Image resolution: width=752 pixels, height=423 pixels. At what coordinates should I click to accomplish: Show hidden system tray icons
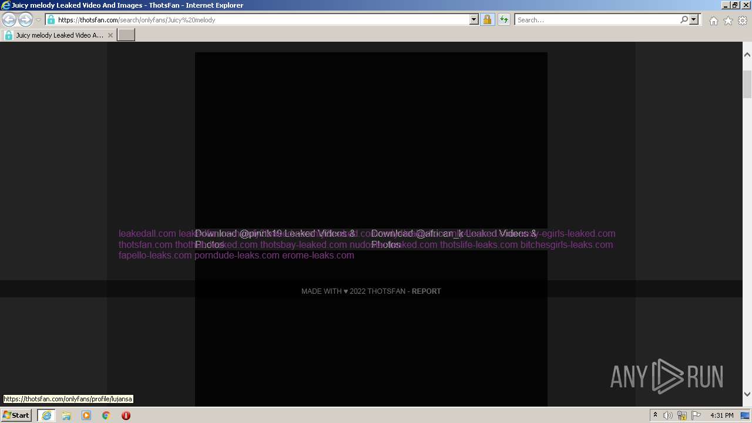(x=656, y=415)
